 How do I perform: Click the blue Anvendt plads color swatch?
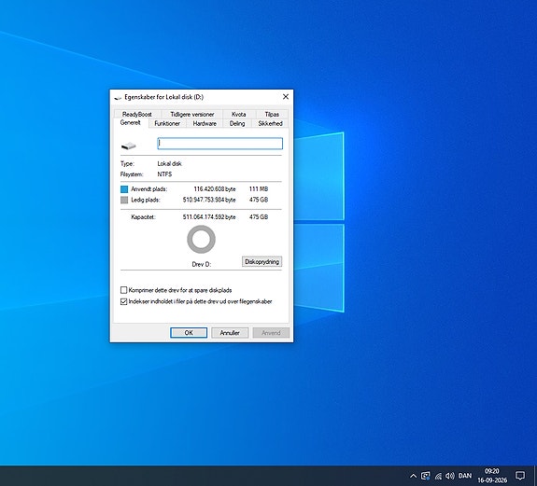coord(124,189)
